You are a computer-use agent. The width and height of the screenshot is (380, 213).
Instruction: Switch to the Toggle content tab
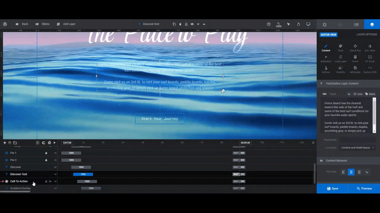[x=332, y=94]
